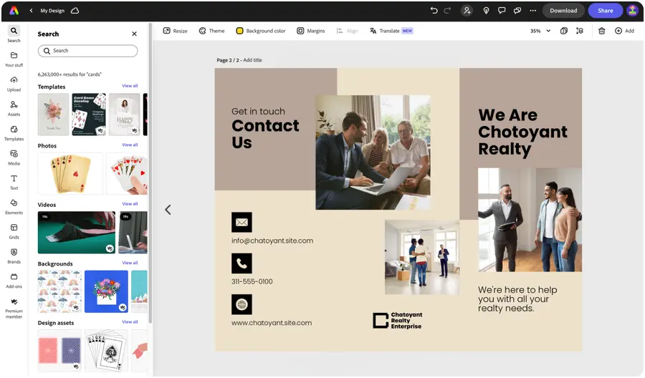Go to previous page with left chevron

[168, 210]
